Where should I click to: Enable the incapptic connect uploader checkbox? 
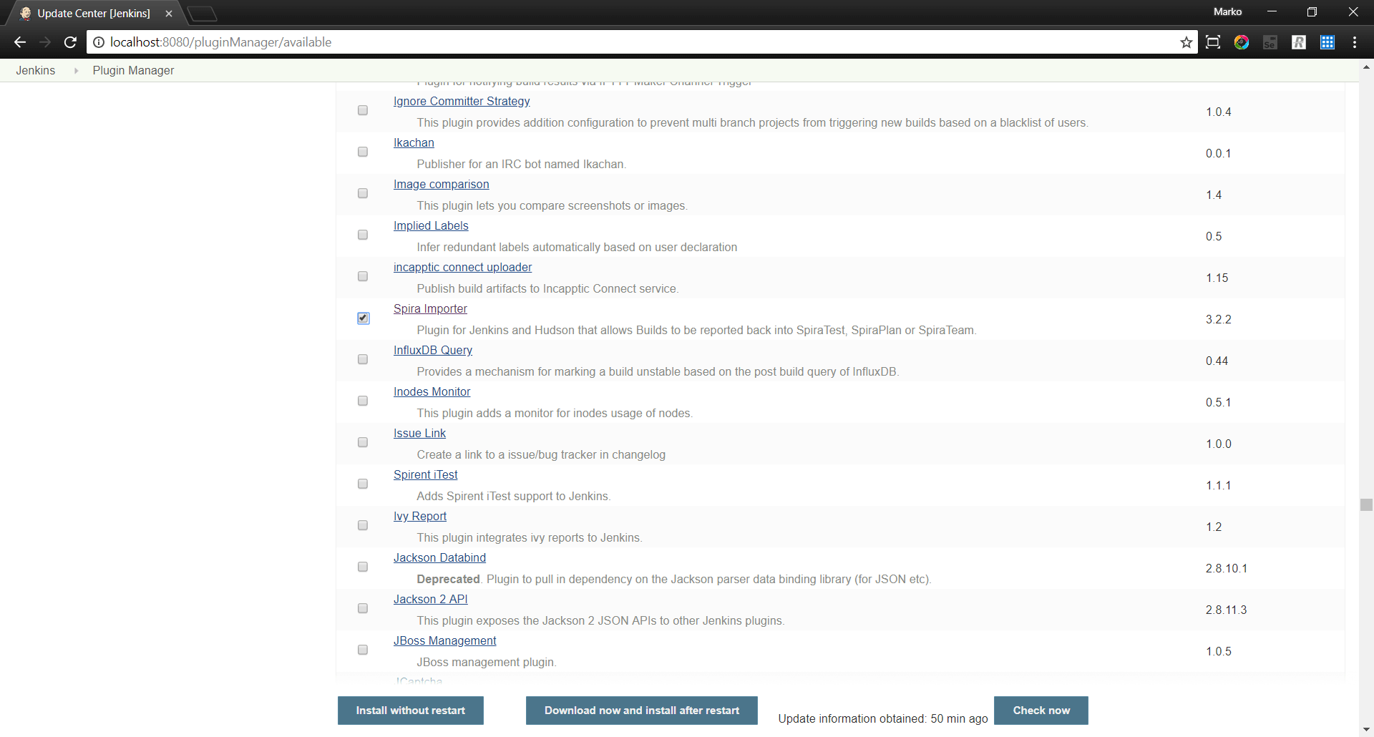click(x=363, y=276)
